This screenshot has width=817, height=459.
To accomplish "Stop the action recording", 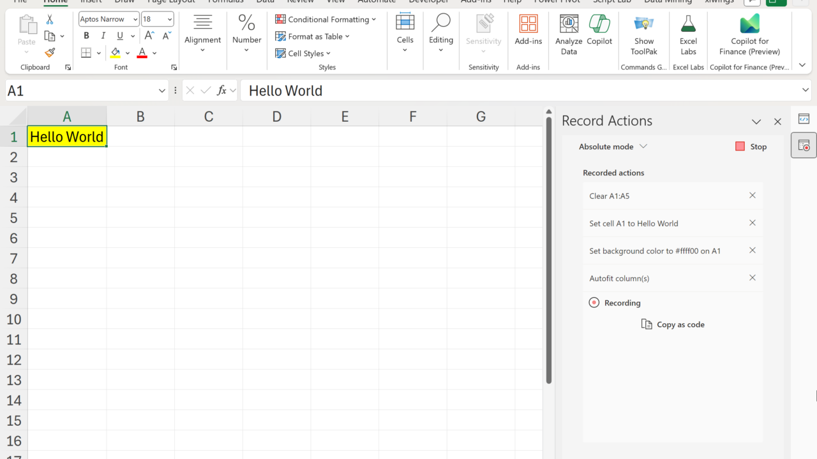I will pyautogui.click(x=751, y=147).
